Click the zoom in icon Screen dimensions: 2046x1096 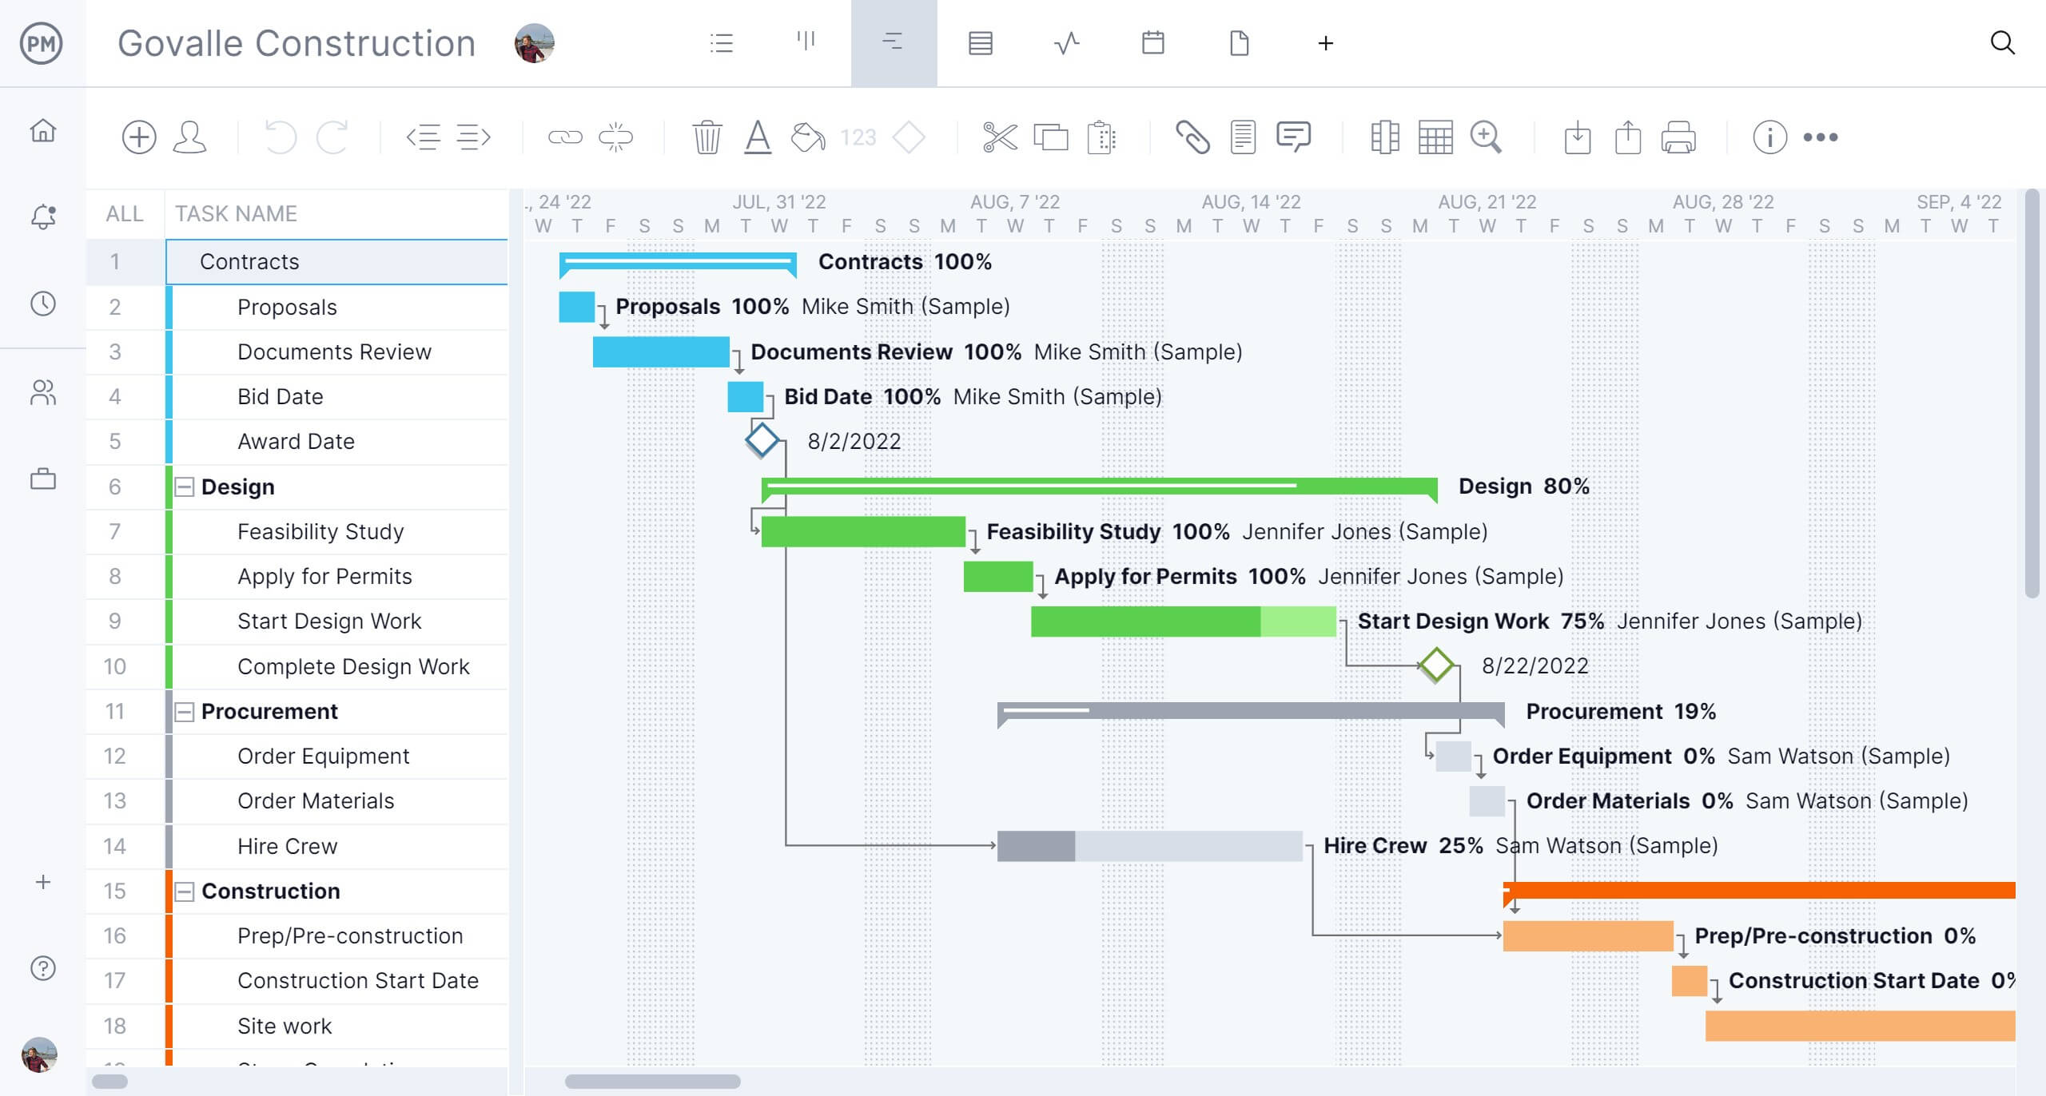click(1487, 135)
